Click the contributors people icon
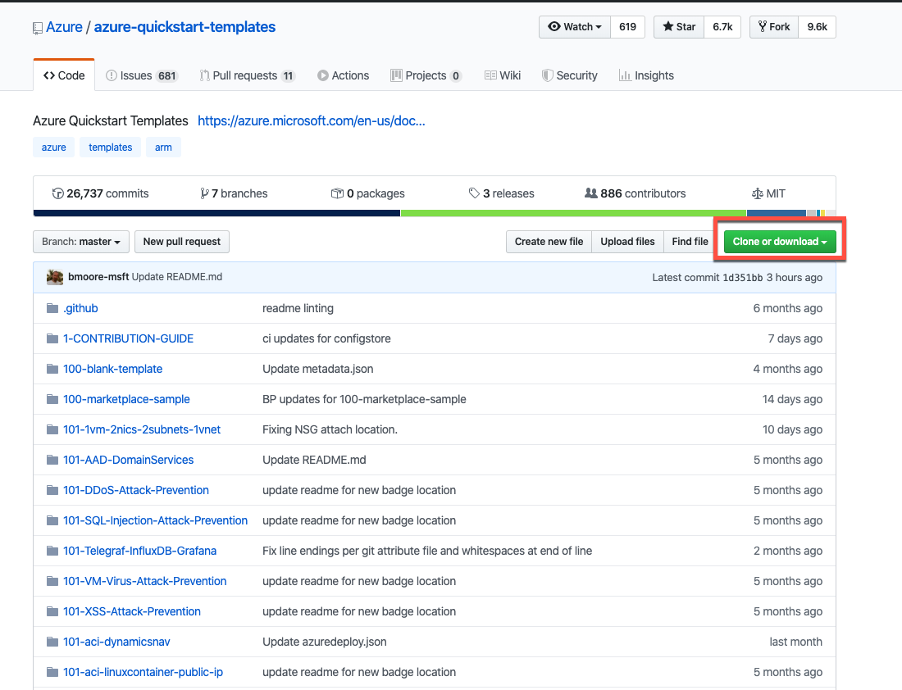The image size is (902, 690). pos(590,193)
